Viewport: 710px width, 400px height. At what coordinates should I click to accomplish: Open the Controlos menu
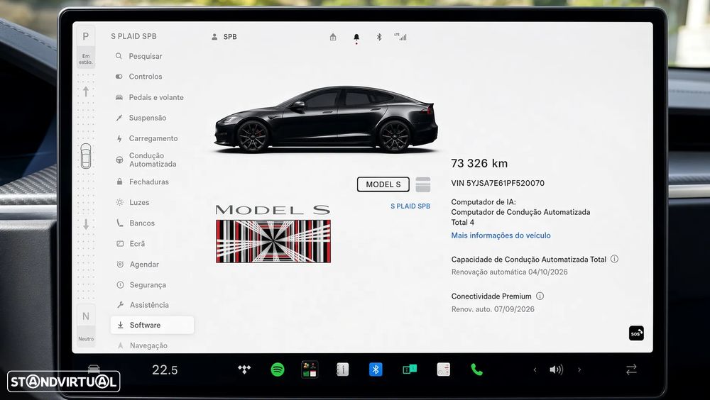(138, 77)
